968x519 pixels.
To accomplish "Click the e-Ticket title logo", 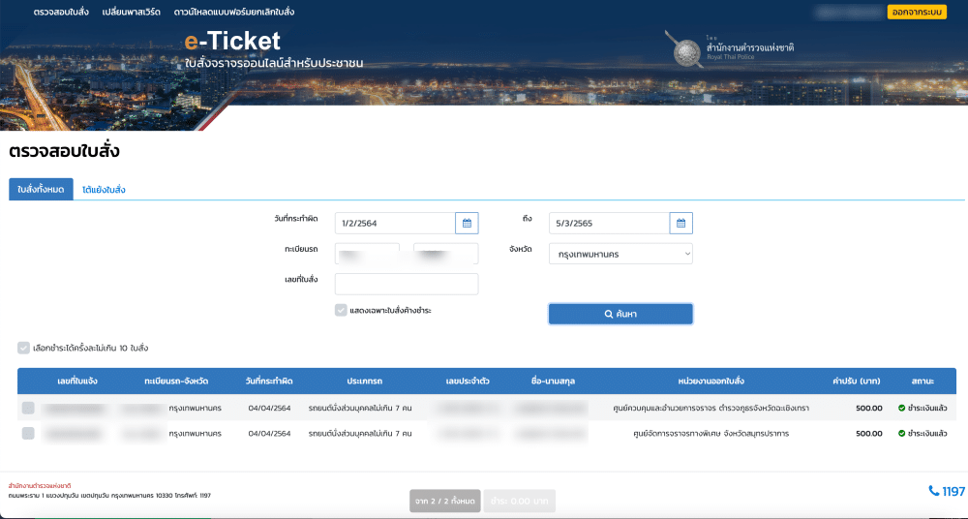I will (x=232, y=41).
